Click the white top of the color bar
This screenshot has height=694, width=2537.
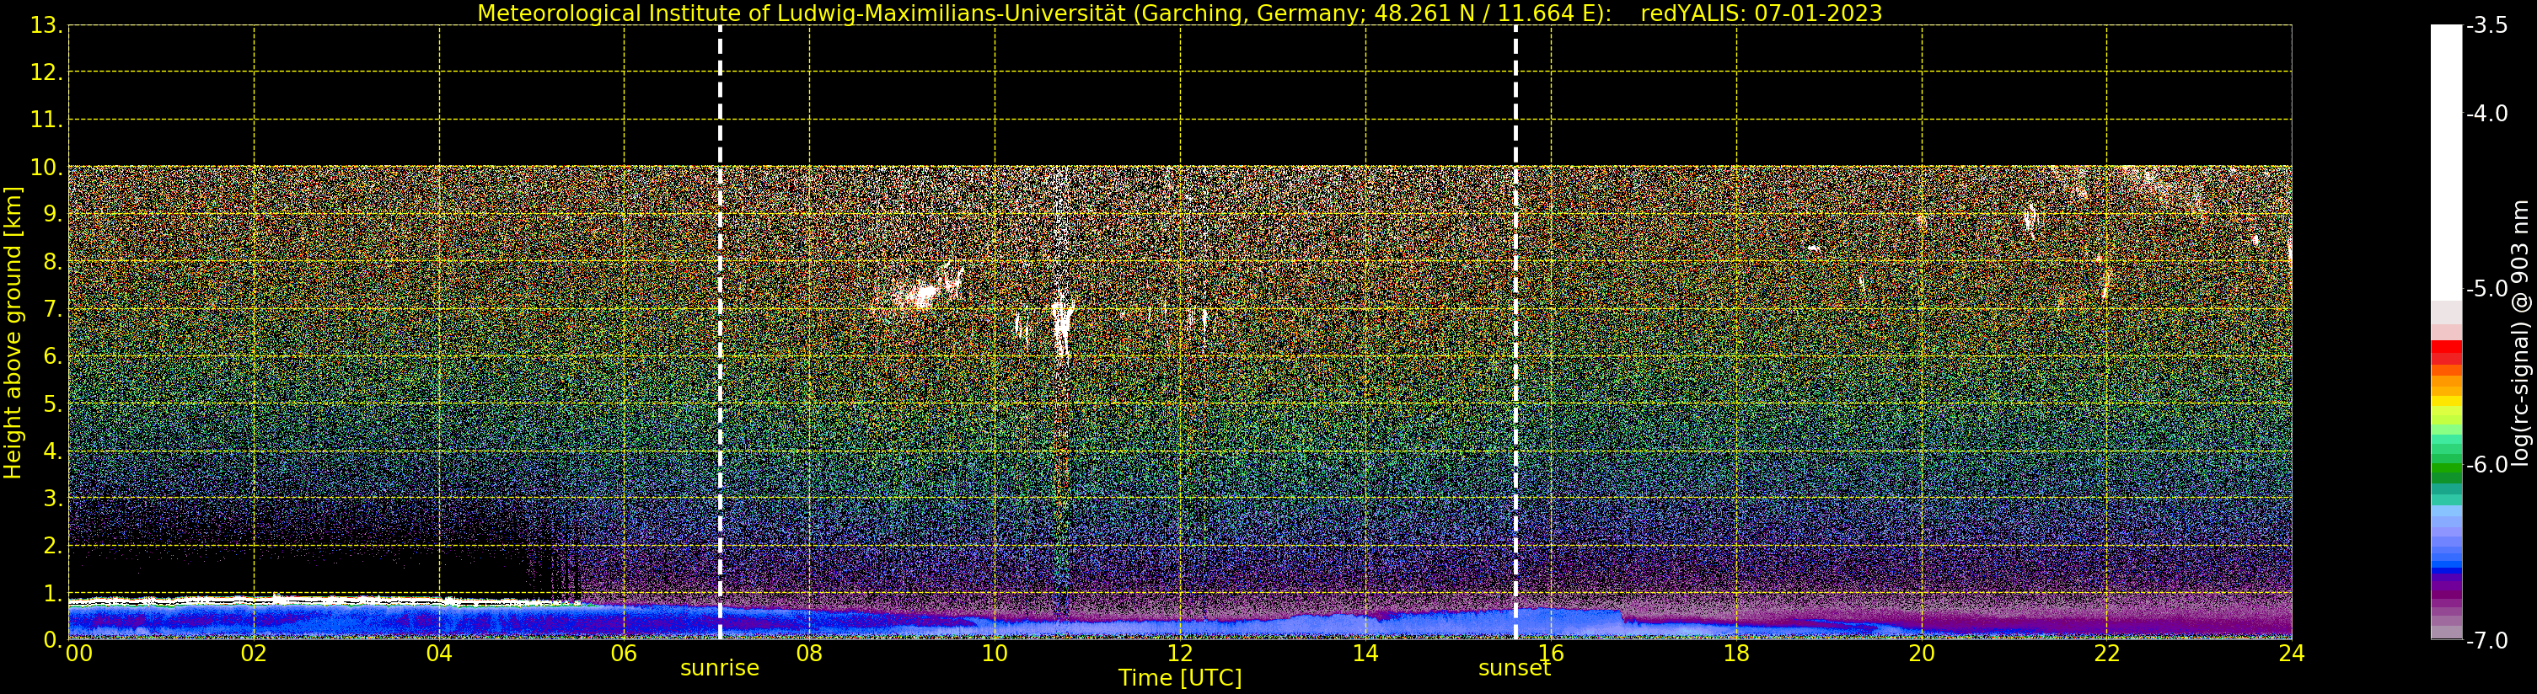[2445, 163]
